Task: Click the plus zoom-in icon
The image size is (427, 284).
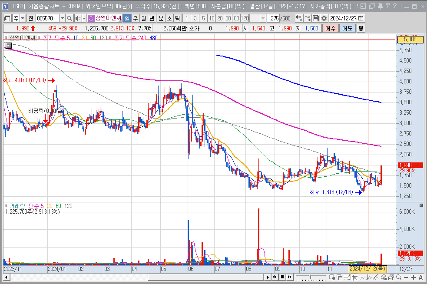Action: pyautogui.click(x=414, y=277)
